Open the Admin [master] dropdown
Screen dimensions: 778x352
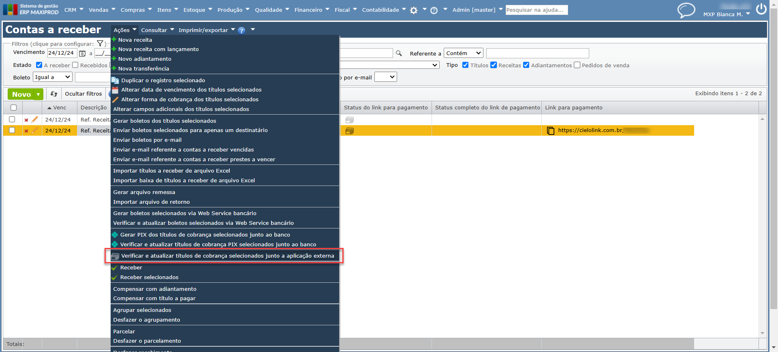(x=477, y=10)
